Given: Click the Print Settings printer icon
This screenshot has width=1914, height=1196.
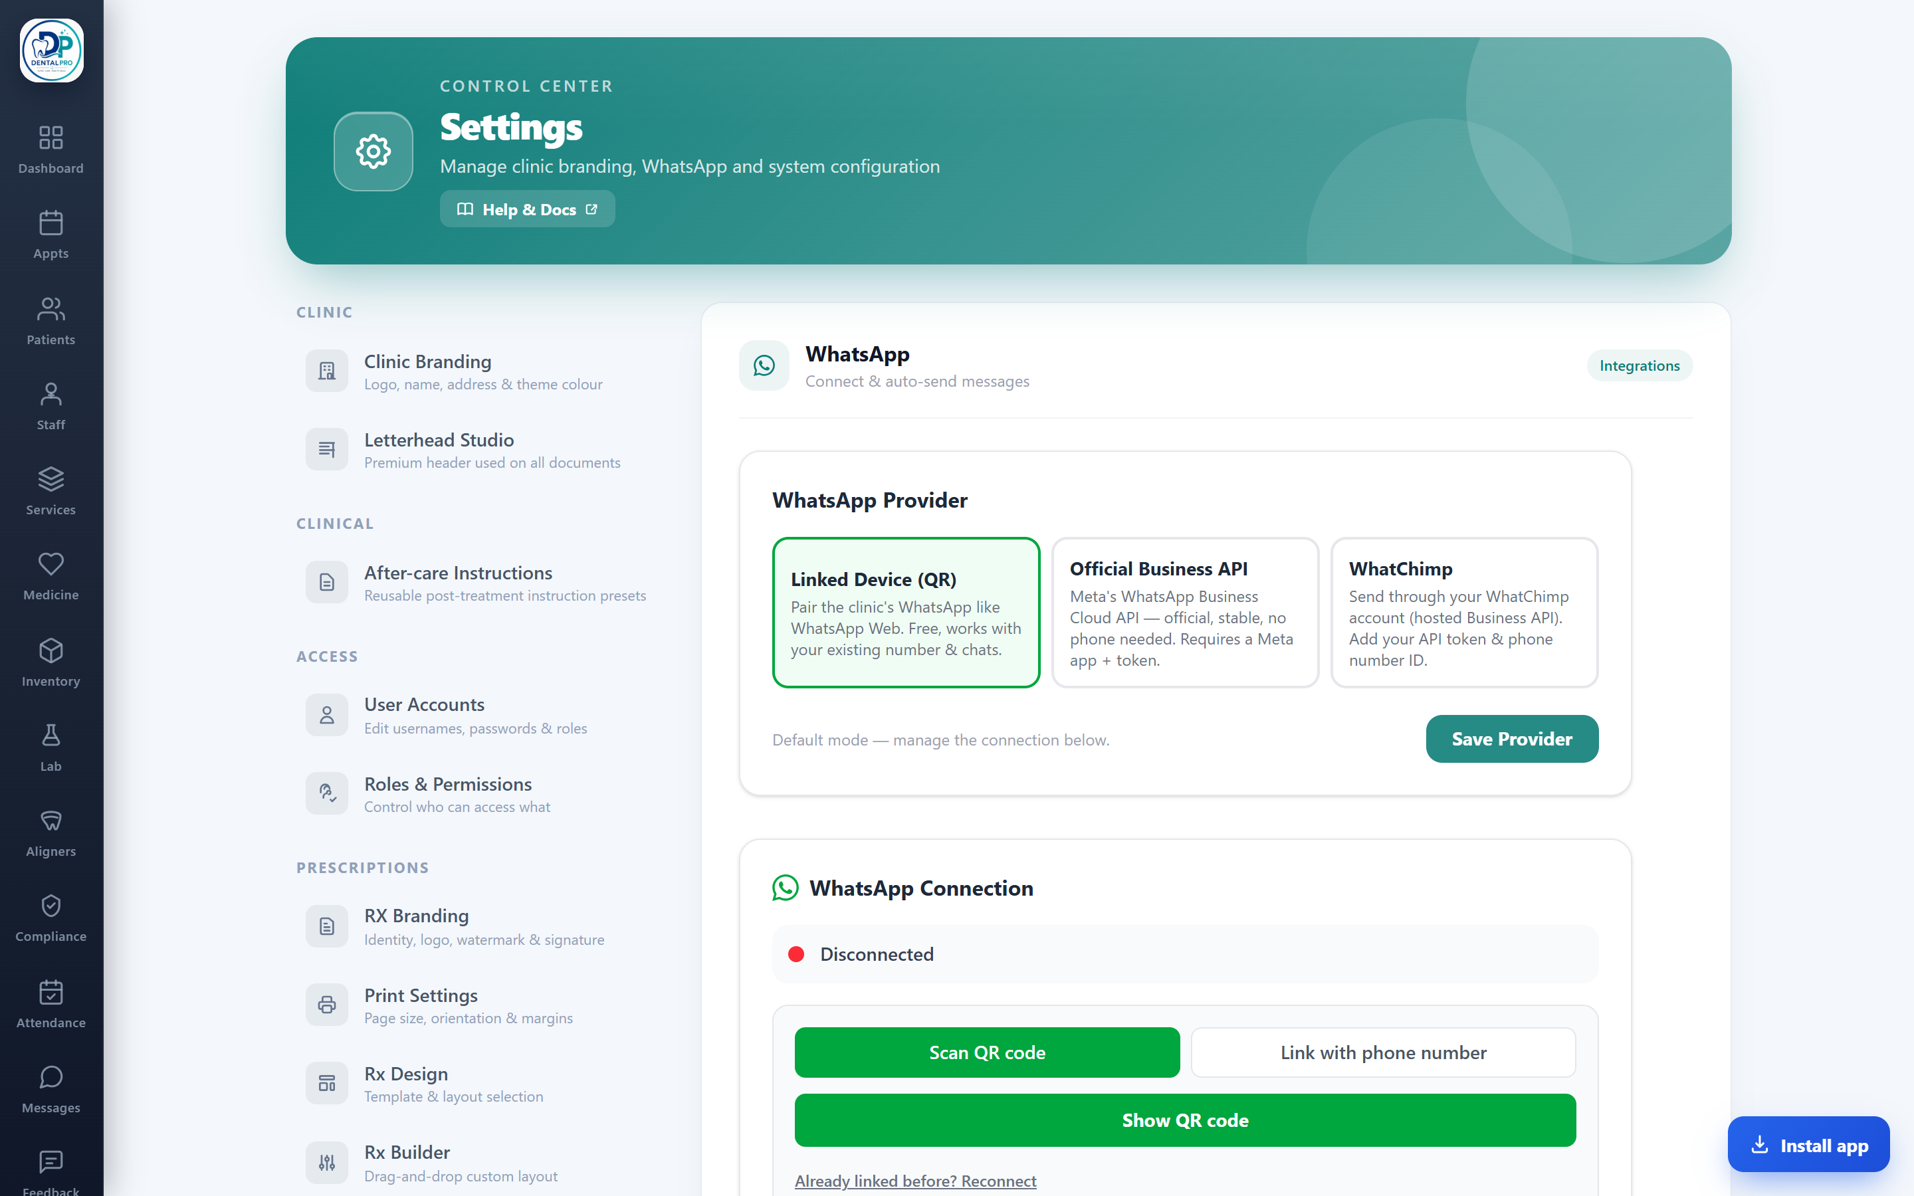Looking at the screenshot, I should [x=327, y=1005].
